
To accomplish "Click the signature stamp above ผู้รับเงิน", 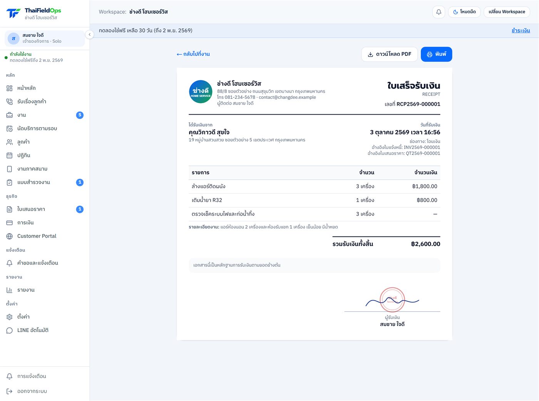I will click(392, 300).
